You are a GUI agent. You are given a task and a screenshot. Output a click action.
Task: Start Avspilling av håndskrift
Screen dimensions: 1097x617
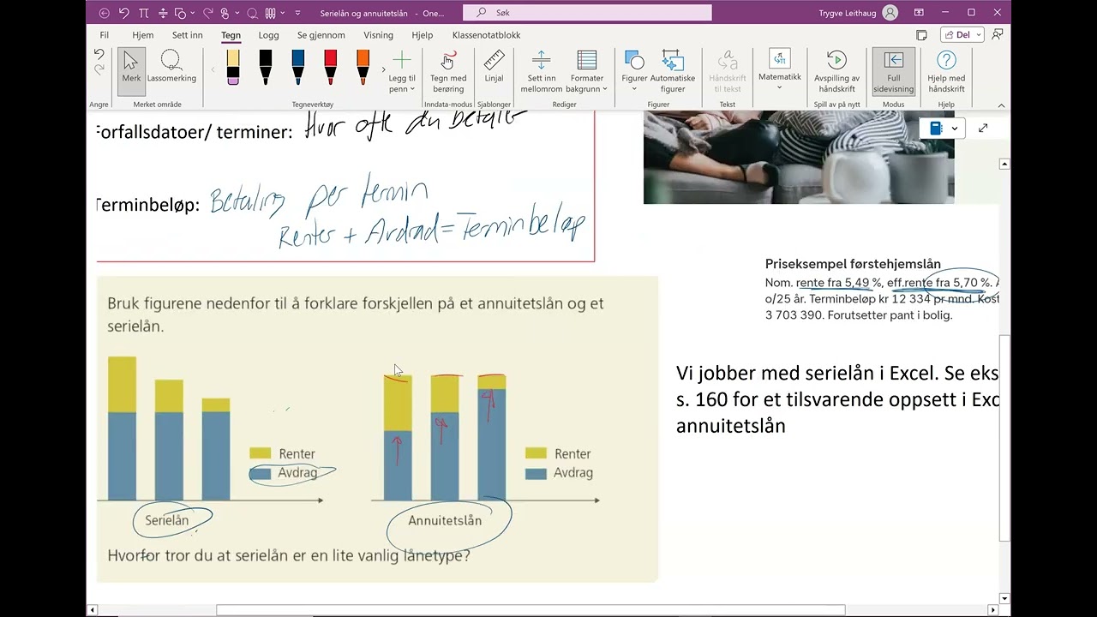point(836,70)
